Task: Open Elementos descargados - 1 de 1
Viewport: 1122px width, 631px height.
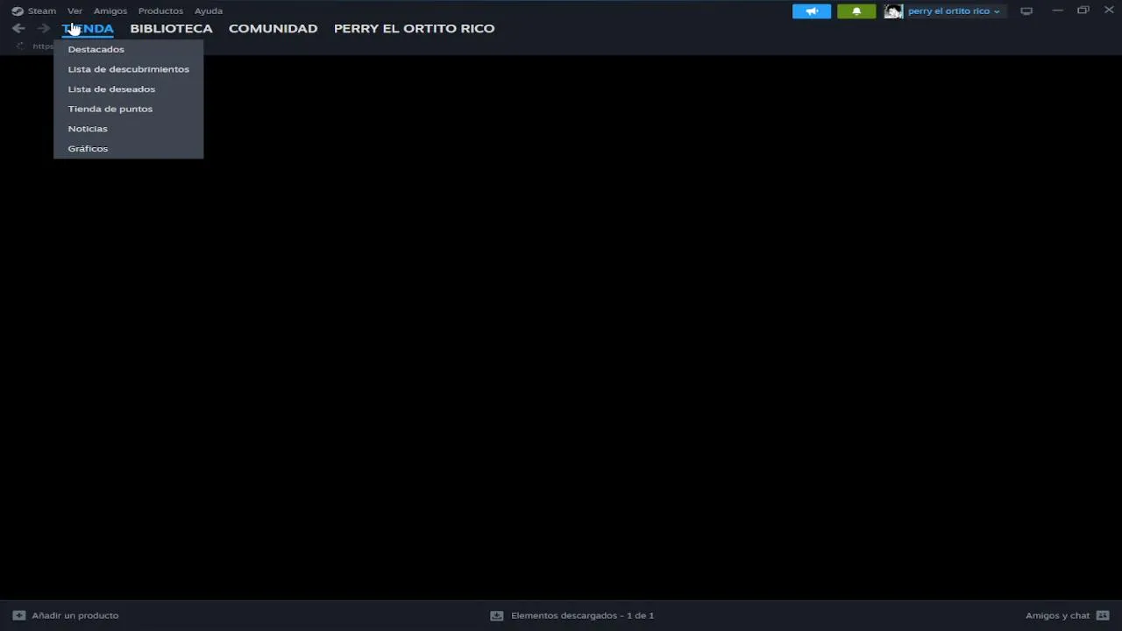Action: coord(583,615)
